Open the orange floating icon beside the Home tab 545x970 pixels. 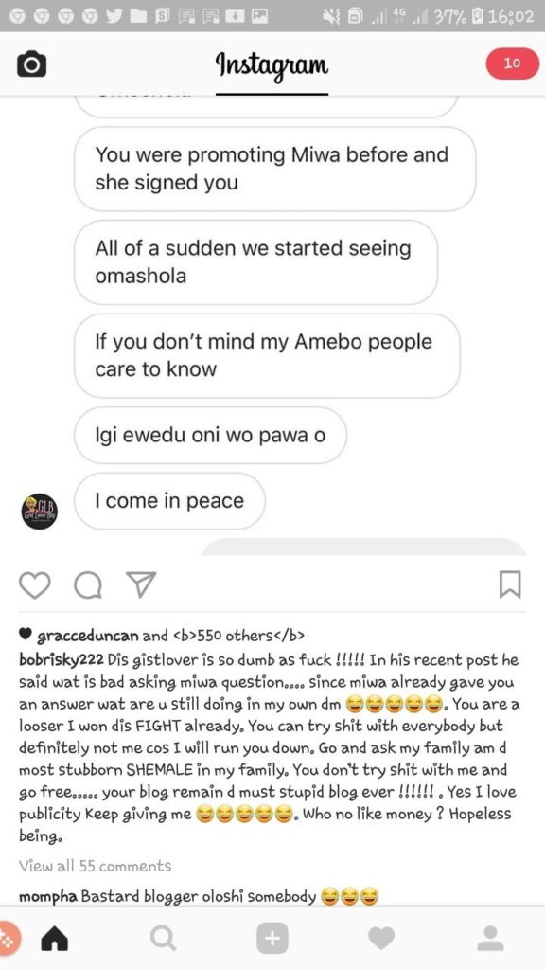click(9, 939)
